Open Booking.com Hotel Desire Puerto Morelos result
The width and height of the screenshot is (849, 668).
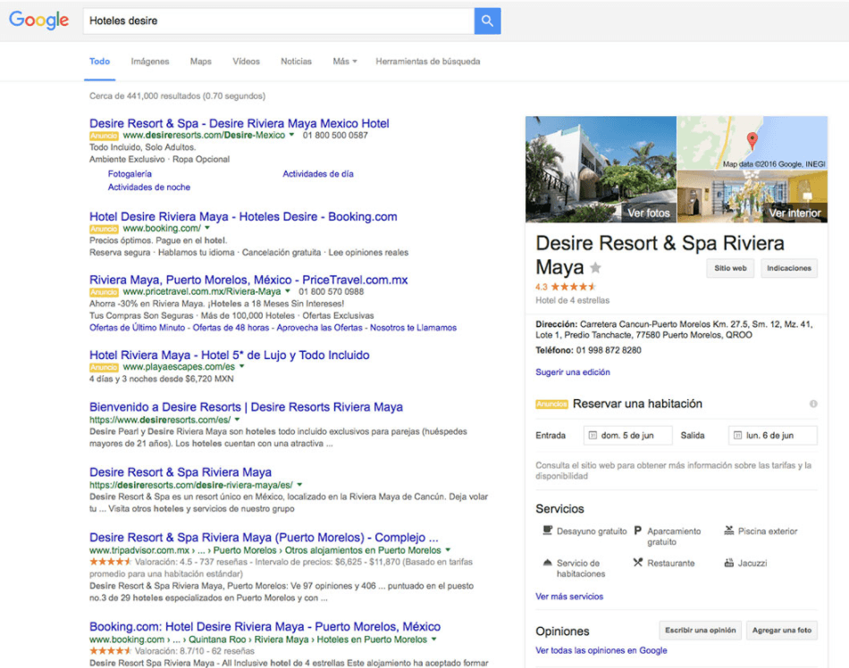click(x=265, y=626)
